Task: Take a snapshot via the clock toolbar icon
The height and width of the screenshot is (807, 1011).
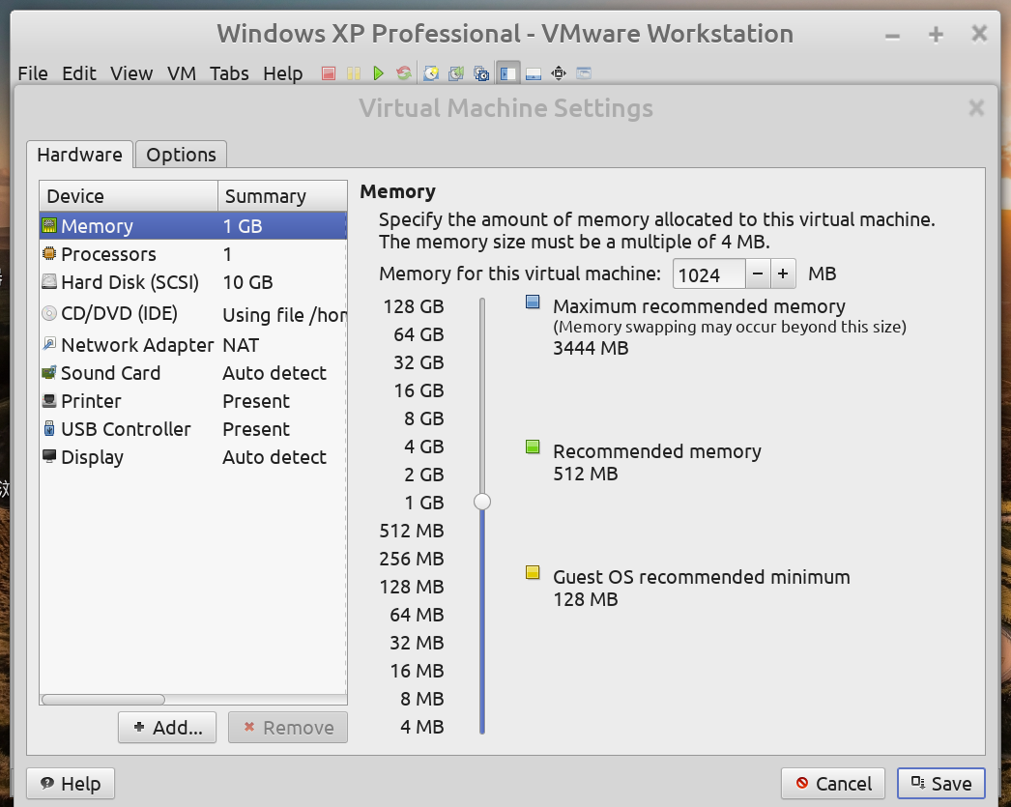Action: tap(431, 73)
